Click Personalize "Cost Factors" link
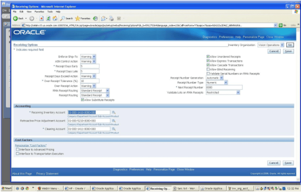The height and width of the screenshot is (192, 301). click(x=30, y=145)
